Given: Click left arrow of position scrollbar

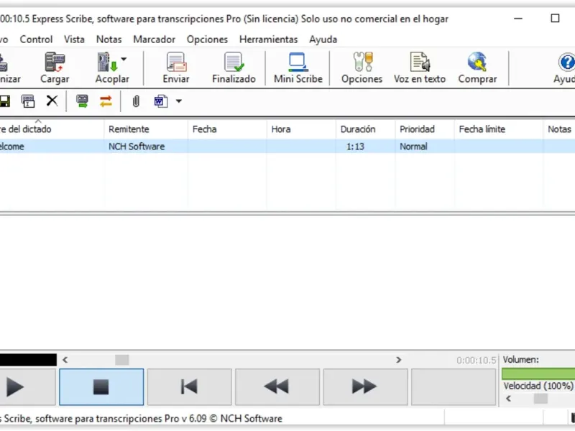Looking at the screenshot, I should pos(65,360).
